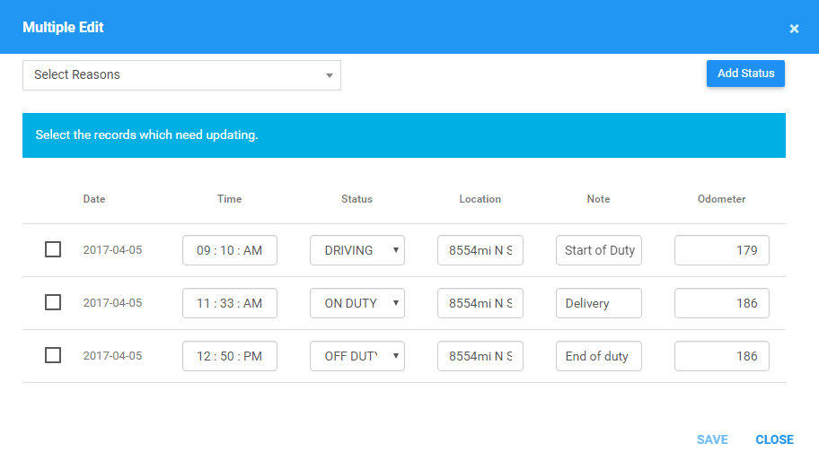Edit the 12 : 50 : PM time field
This screenshot has height=469, width=819.
(230, 356)
